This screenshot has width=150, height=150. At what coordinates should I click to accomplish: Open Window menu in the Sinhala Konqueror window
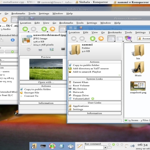point(58,13)
